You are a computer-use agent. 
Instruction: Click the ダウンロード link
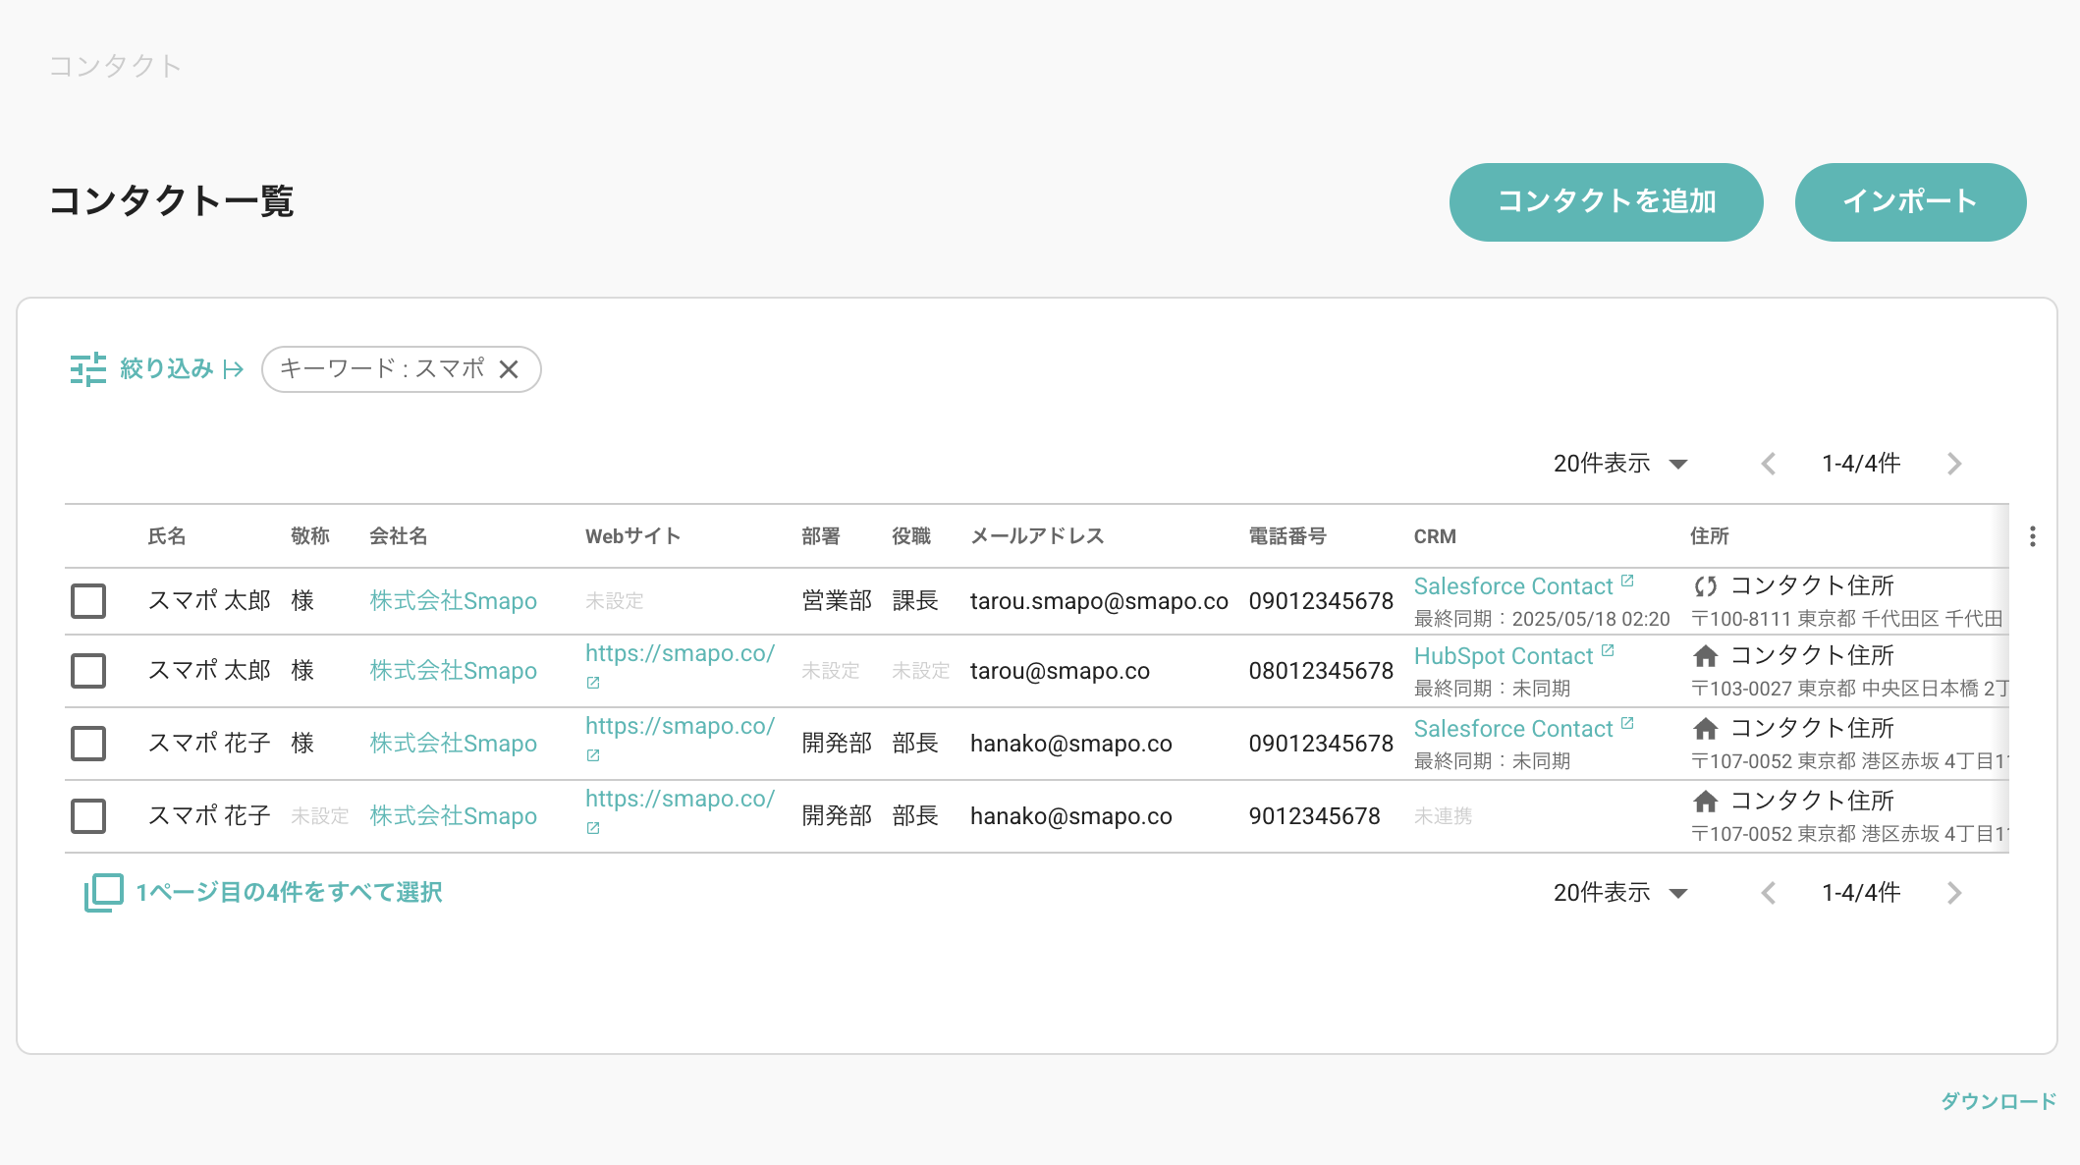[x=1998, y=1101]
